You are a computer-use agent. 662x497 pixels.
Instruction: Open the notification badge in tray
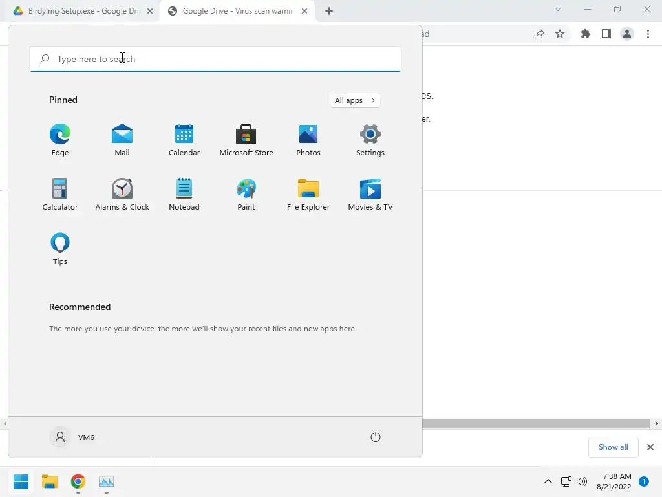pyautogui.click(x=644, y=481)
